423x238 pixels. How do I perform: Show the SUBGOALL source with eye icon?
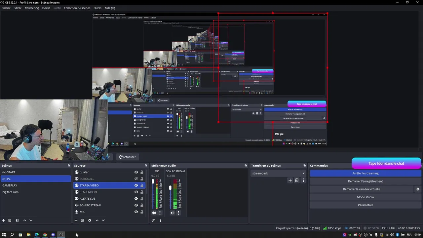pyautogui.click(x=136, y=179)
